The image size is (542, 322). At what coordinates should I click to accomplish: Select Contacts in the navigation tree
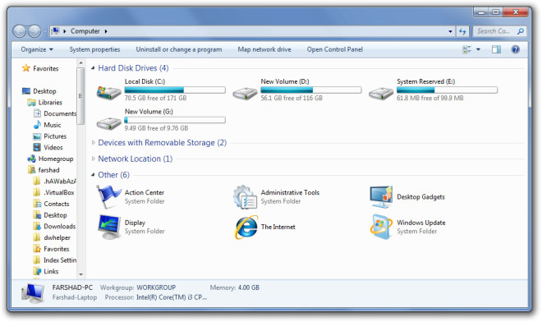tap(57, 204)
